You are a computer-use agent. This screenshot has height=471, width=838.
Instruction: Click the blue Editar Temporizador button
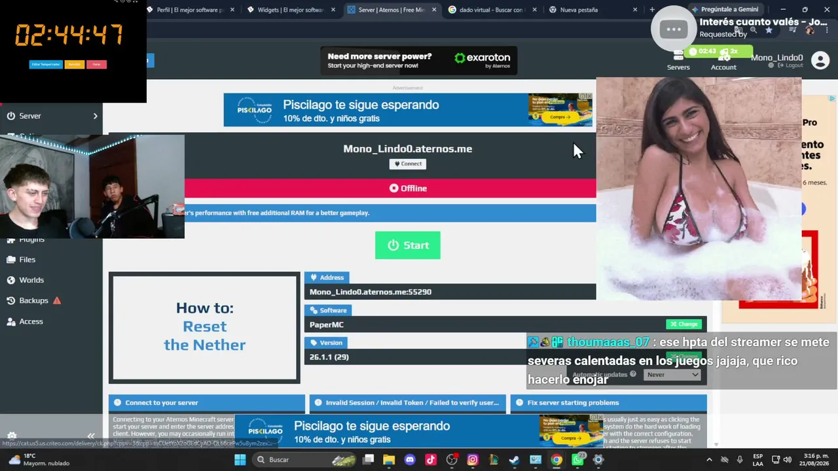[46, 64]
